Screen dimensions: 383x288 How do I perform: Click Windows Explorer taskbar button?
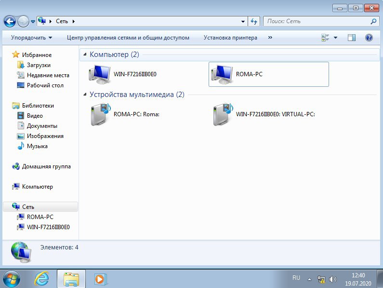click(x=71, y=279)
